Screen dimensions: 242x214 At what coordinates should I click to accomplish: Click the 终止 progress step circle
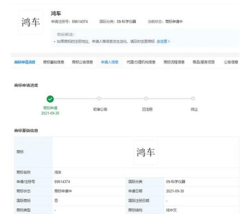click(x=193, y=99)
